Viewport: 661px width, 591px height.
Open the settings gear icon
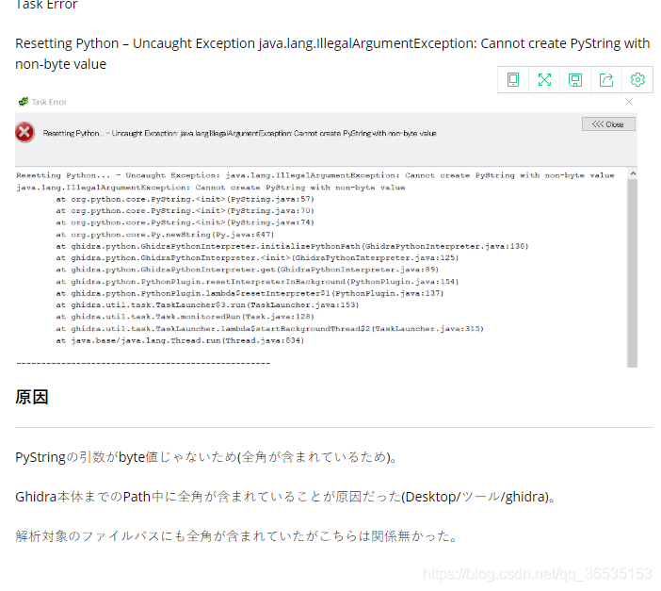[x=637, y=80]
